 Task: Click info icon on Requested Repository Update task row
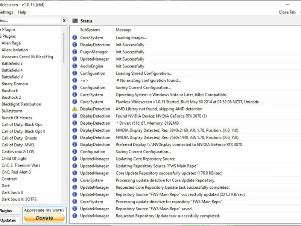[x=74, y=216]
